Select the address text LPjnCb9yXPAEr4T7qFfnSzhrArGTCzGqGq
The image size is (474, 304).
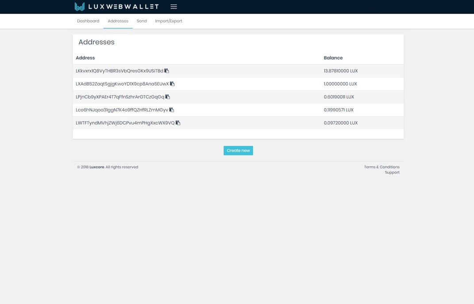pos(120,97)
